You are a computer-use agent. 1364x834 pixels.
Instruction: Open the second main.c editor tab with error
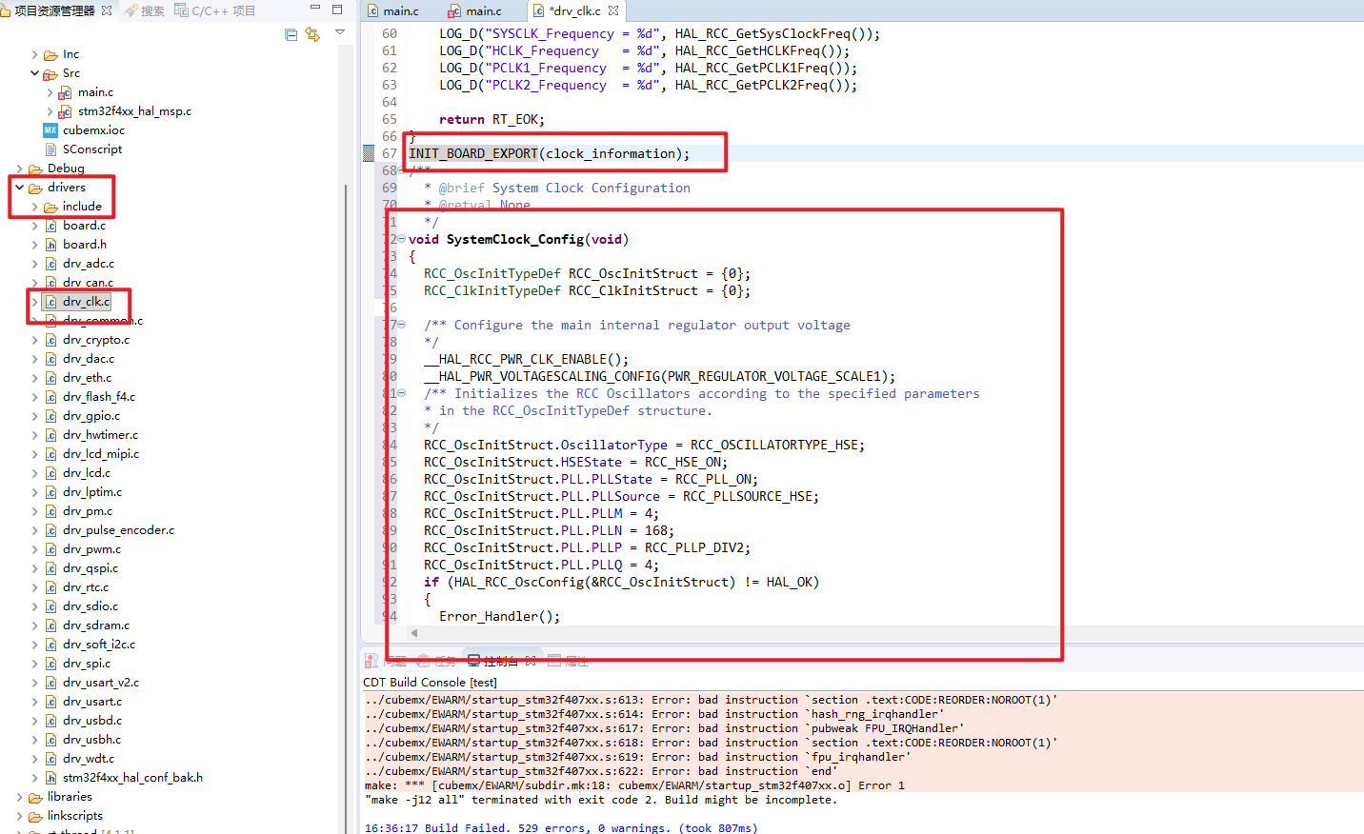pos(475,10)
